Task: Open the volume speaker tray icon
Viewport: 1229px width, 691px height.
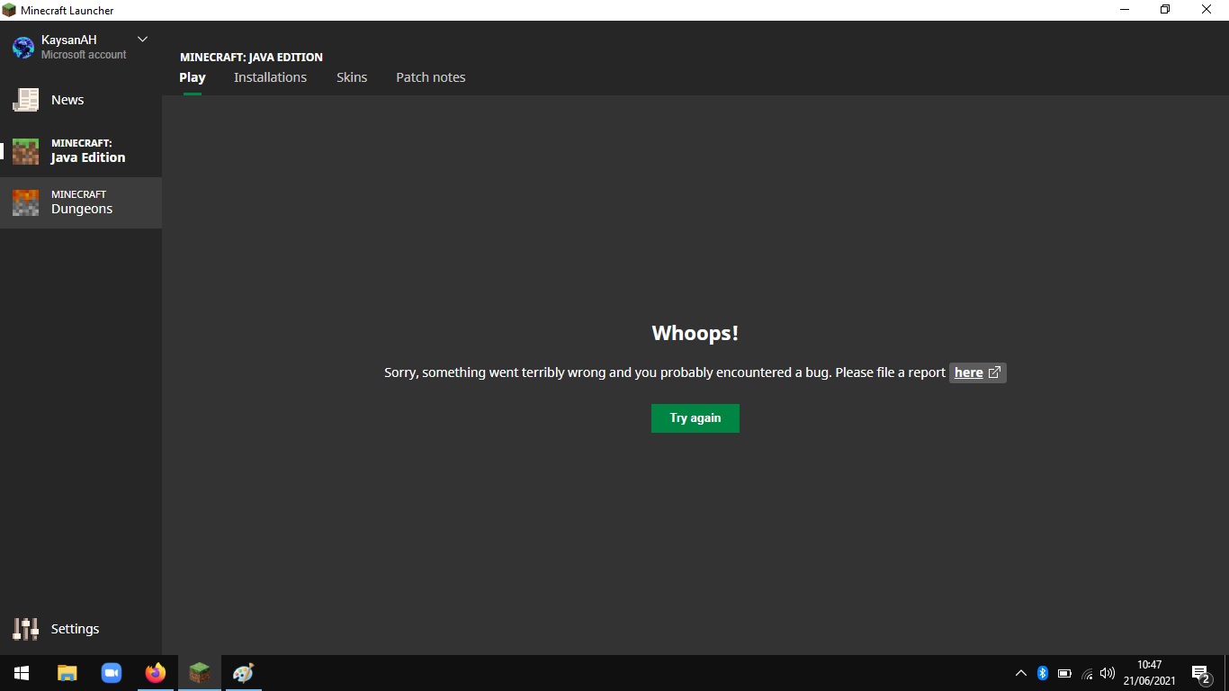Action: click(x=1108, y=673)
